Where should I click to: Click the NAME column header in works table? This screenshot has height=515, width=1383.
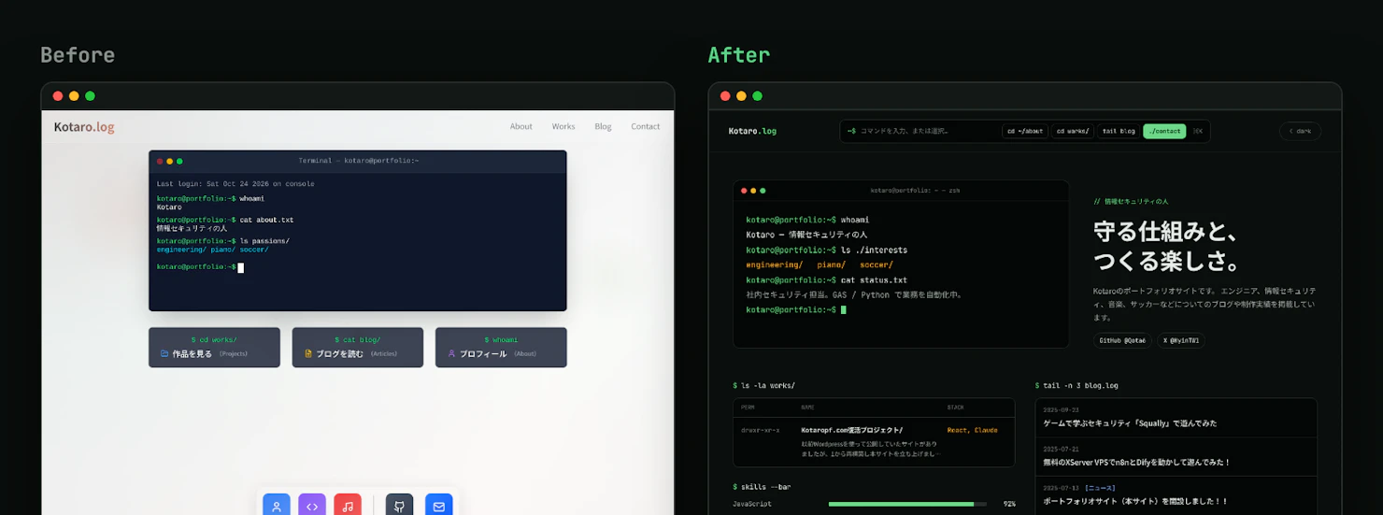(x=807, y=408)
